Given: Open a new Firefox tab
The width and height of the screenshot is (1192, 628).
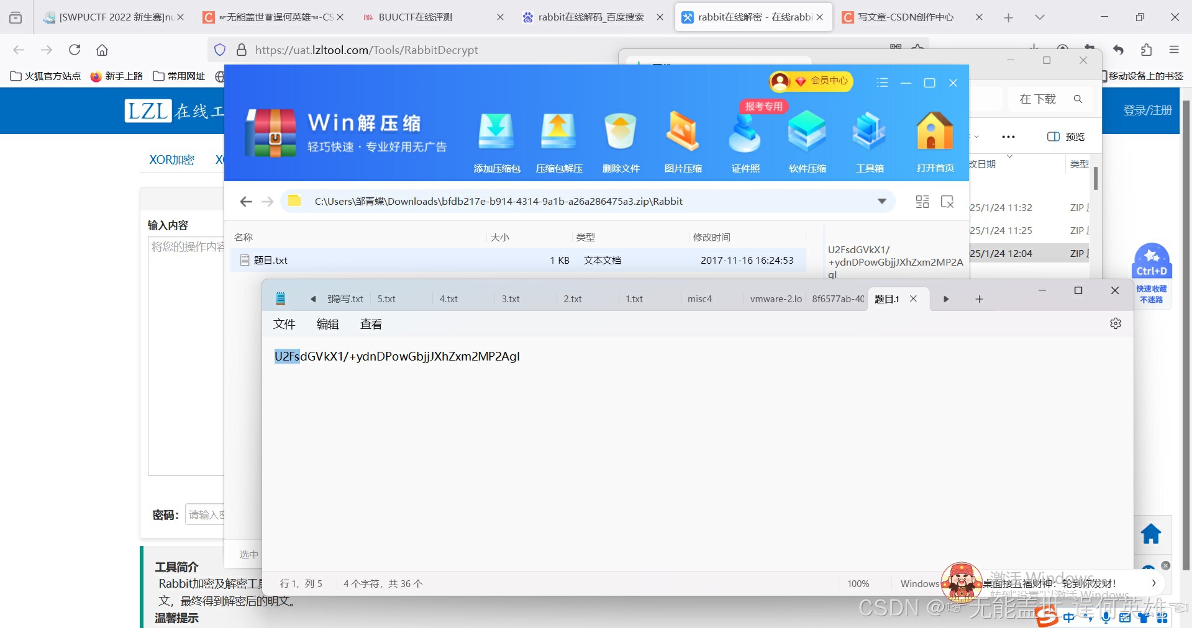Looking at the screenshot, I should click(1008, 17).
